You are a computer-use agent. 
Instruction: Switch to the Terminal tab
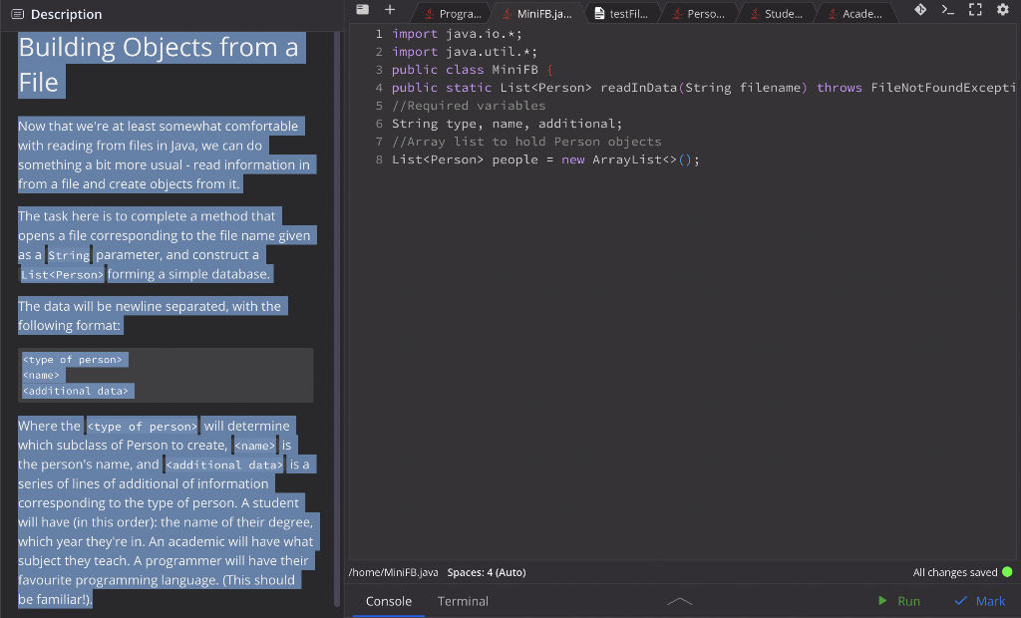coord(463,601)
